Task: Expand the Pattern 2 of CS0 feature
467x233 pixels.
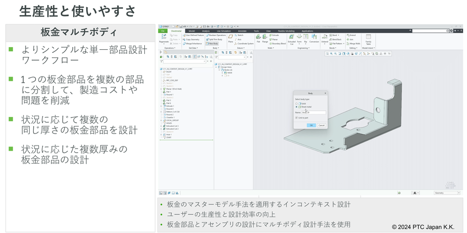Action: [161, 111]
